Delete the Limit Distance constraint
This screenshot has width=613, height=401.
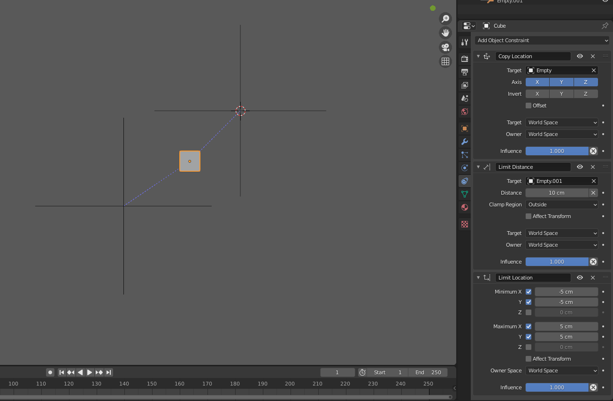point(593,167)
